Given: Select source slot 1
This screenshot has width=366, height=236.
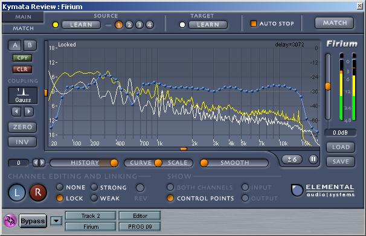Looking at the screenshot, I should (119, 25).
